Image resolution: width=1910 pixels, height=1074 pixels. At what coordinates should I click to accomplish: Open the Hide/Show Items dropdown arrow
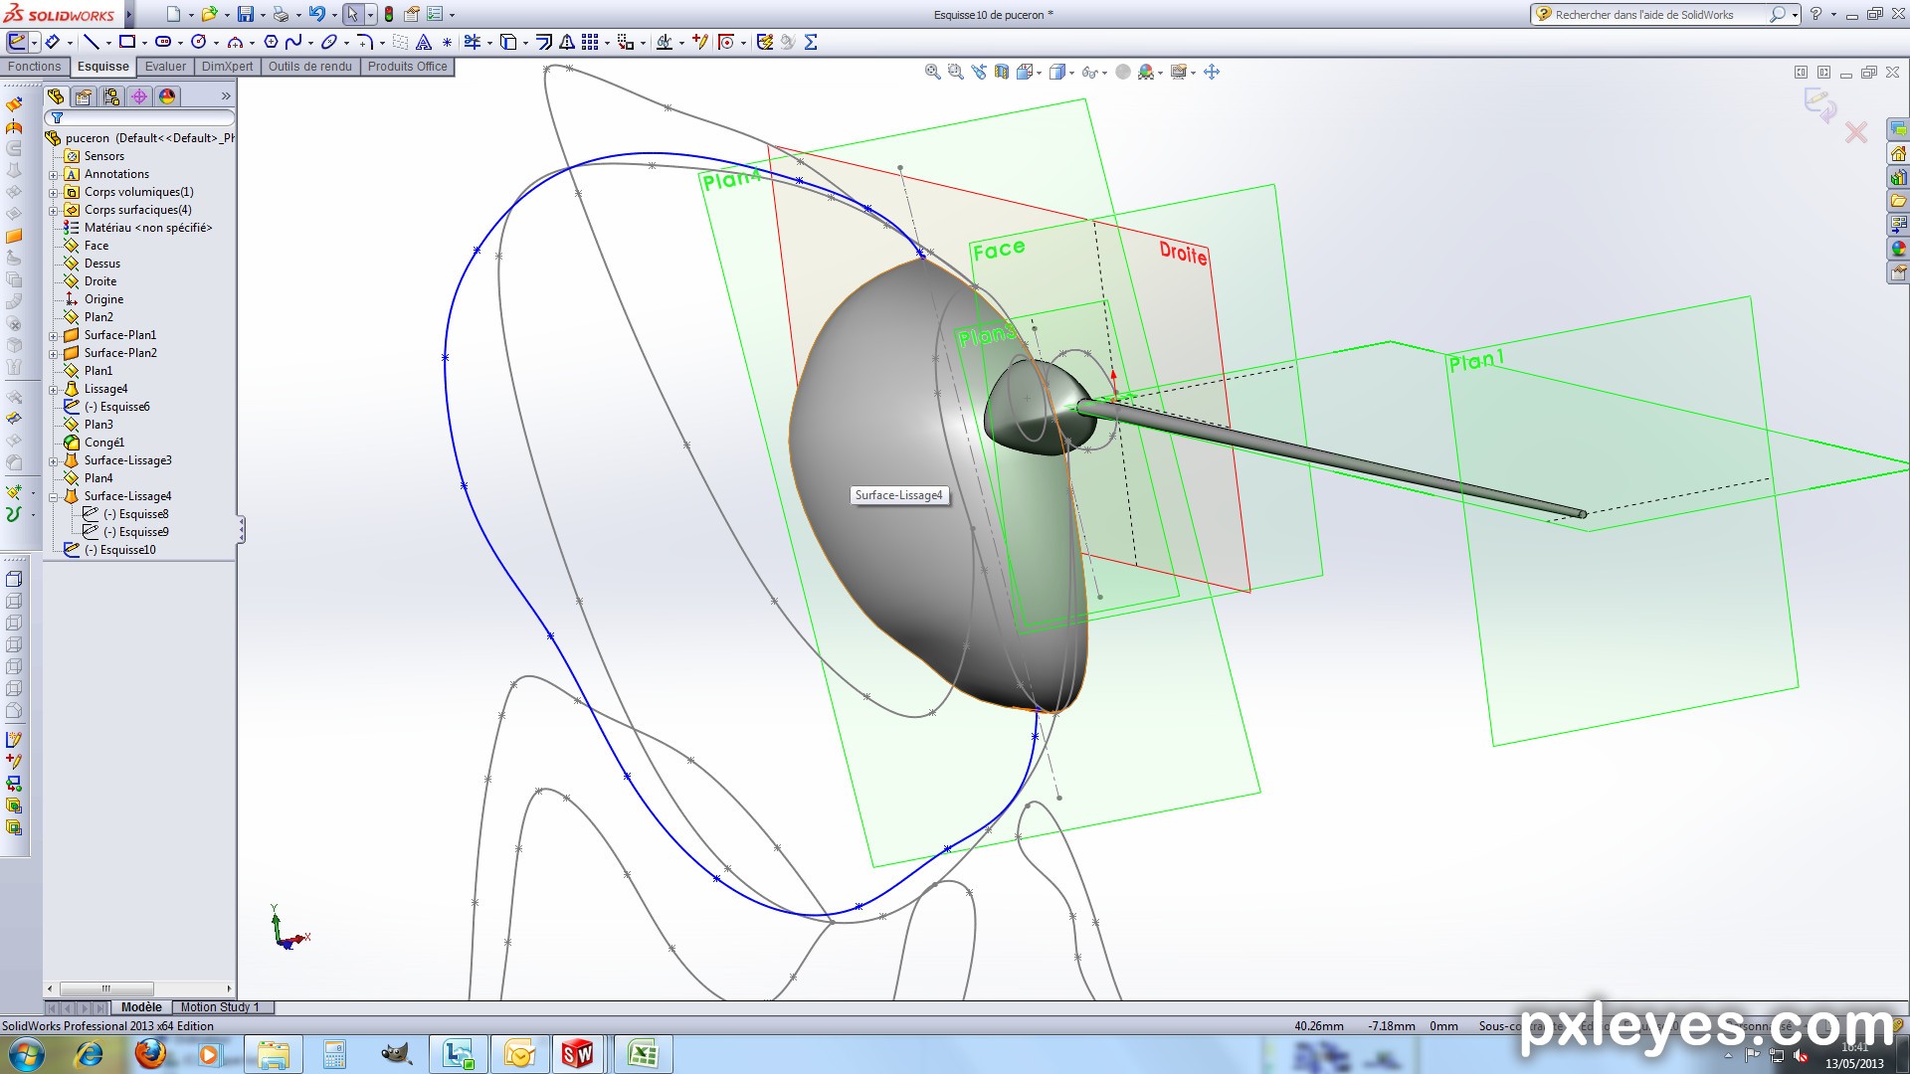(1104, 73)
